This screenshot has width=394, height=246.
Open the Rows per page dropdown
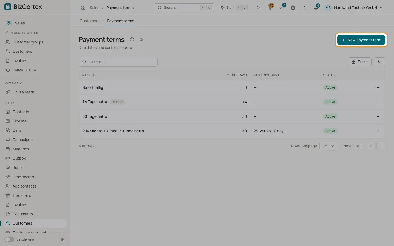click(x=329, y=146)
